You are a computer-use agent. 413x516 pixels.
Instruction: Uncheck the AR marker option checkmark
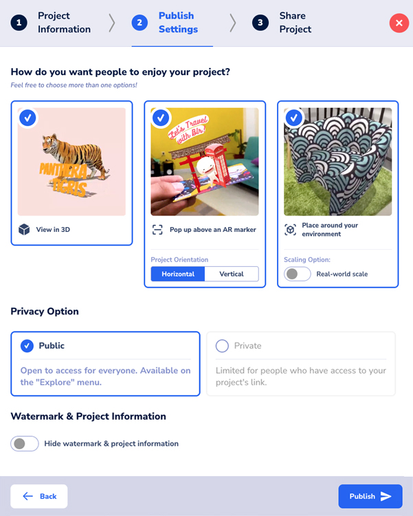[161, 118]
